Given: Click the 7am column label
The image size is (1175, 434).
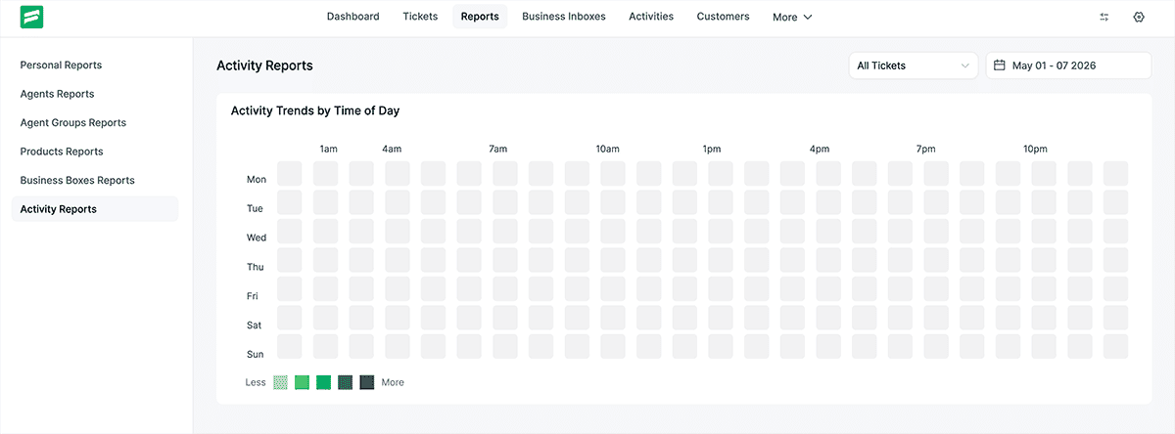Looking at the screenshot, I should click(x=498, y=149).
